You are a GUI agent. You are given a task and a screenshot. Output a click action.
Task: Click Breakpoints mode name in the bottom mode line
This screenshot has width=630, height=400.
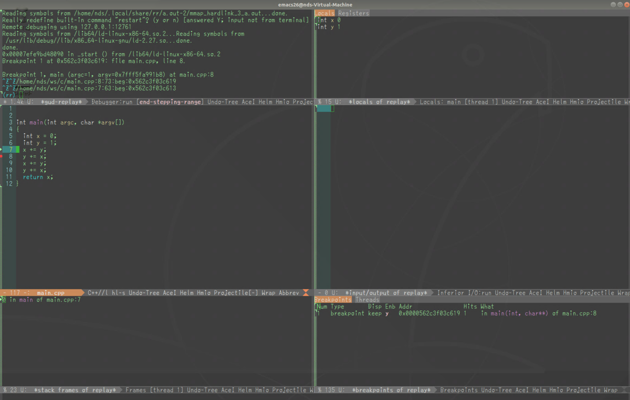pyautogui.click(x=459, y=390)
